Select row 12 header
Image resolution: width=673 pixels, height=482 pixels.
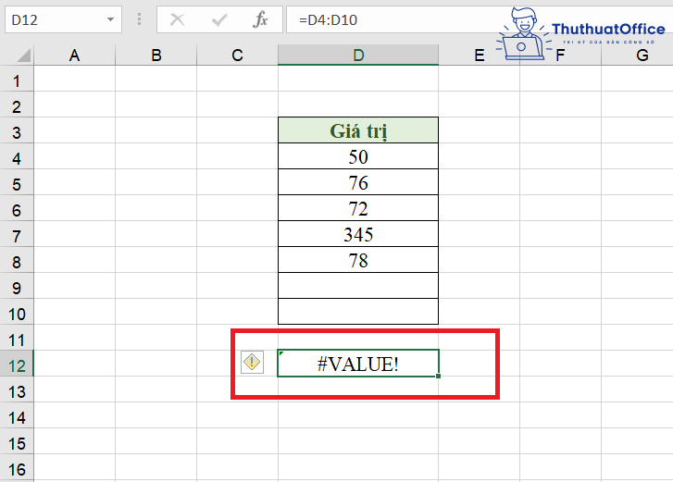[x=17, y=365]
